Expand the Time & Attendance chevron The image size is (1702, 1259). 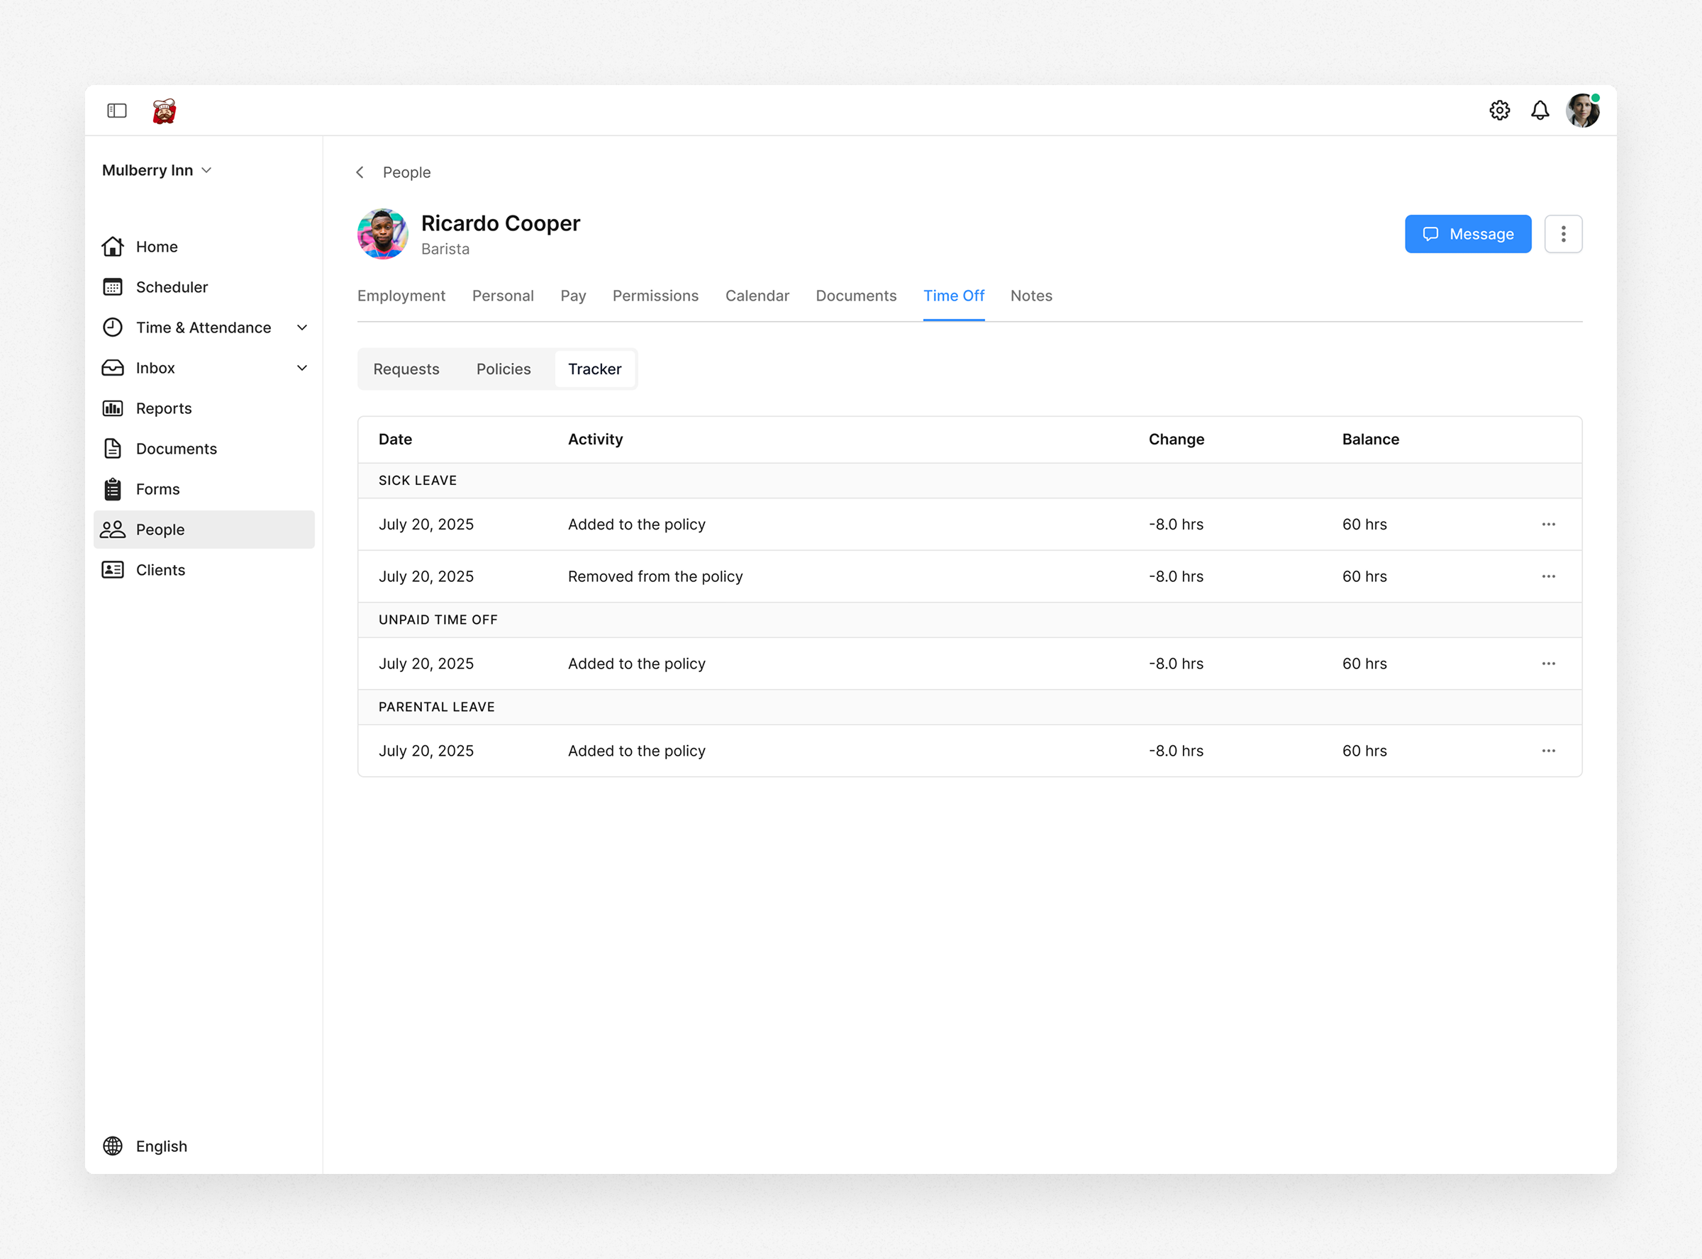coord(302,327)
